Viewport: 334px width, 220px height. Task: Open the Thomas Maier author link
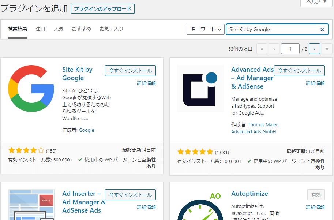(x=263, y=124)
